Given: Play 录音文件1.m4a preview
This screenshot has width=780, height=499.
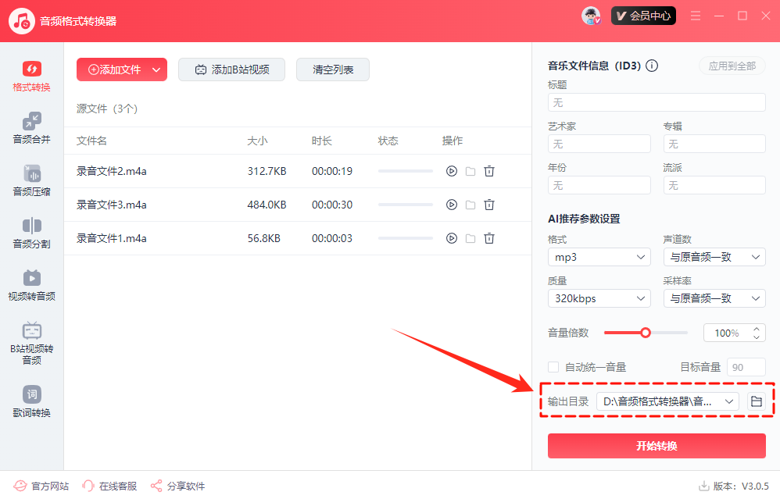Looking at the screenshot, I should pos(451,238).
